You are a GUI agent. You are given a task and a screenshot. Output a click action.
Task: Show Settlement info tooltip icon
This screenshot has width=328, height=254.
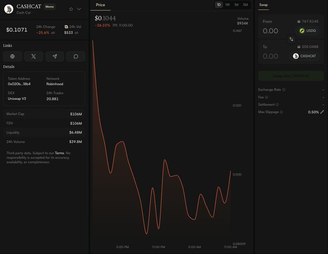[x=277, y=105]
